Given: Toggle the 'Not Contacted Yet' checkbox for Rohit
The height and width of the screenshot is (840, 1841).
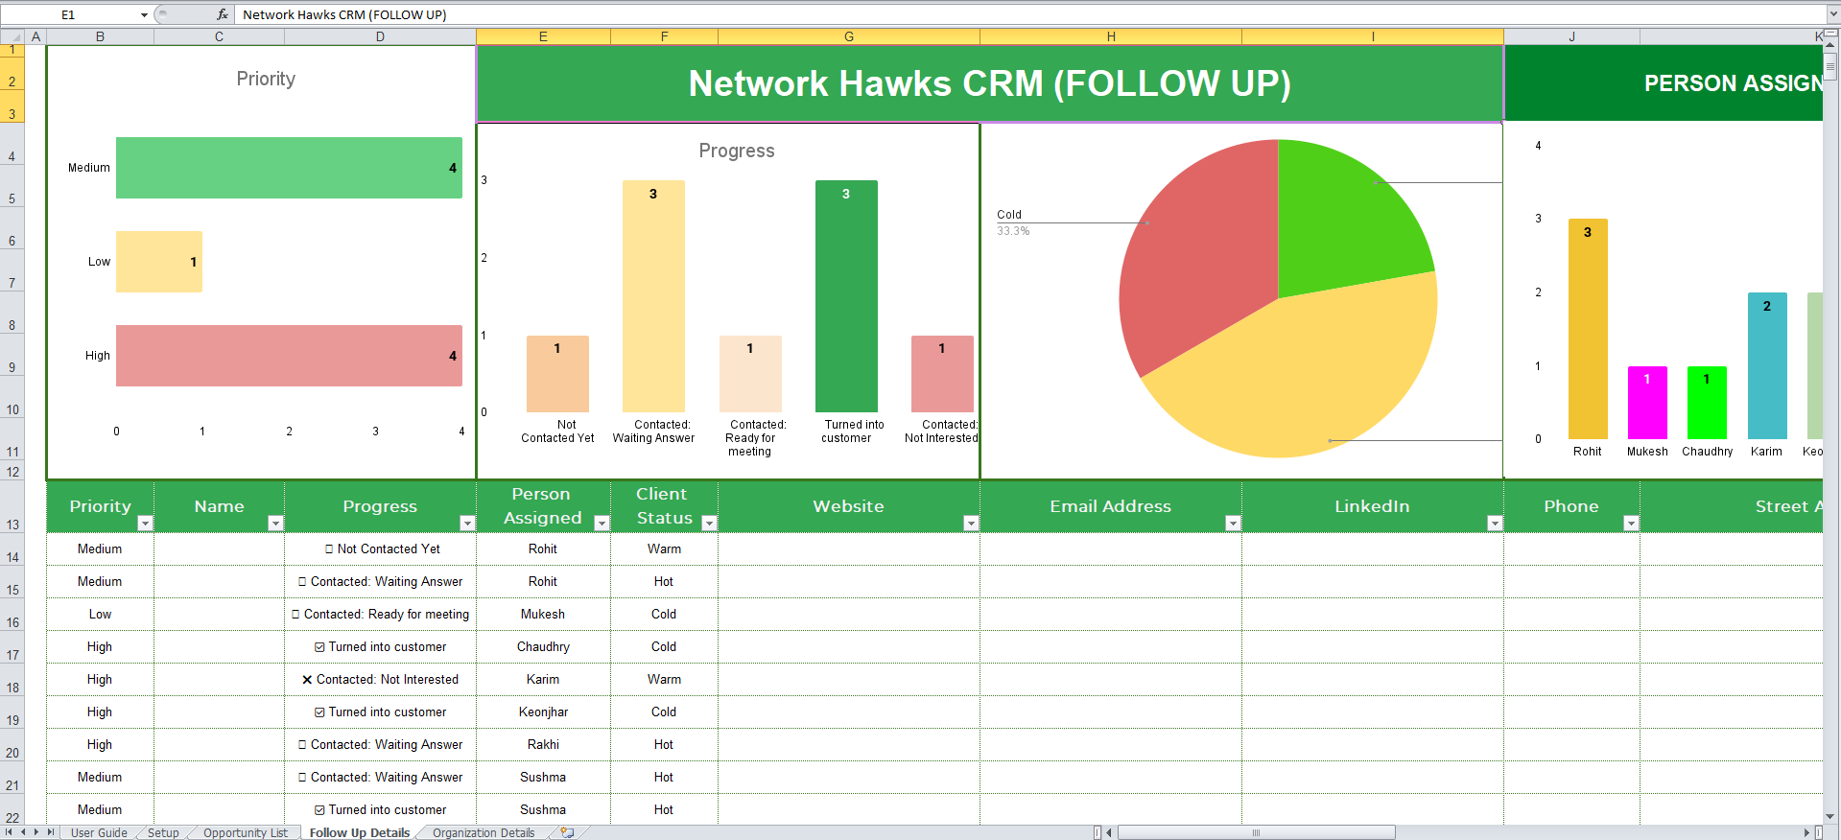Looking at the screenshot, I should 329,549.
